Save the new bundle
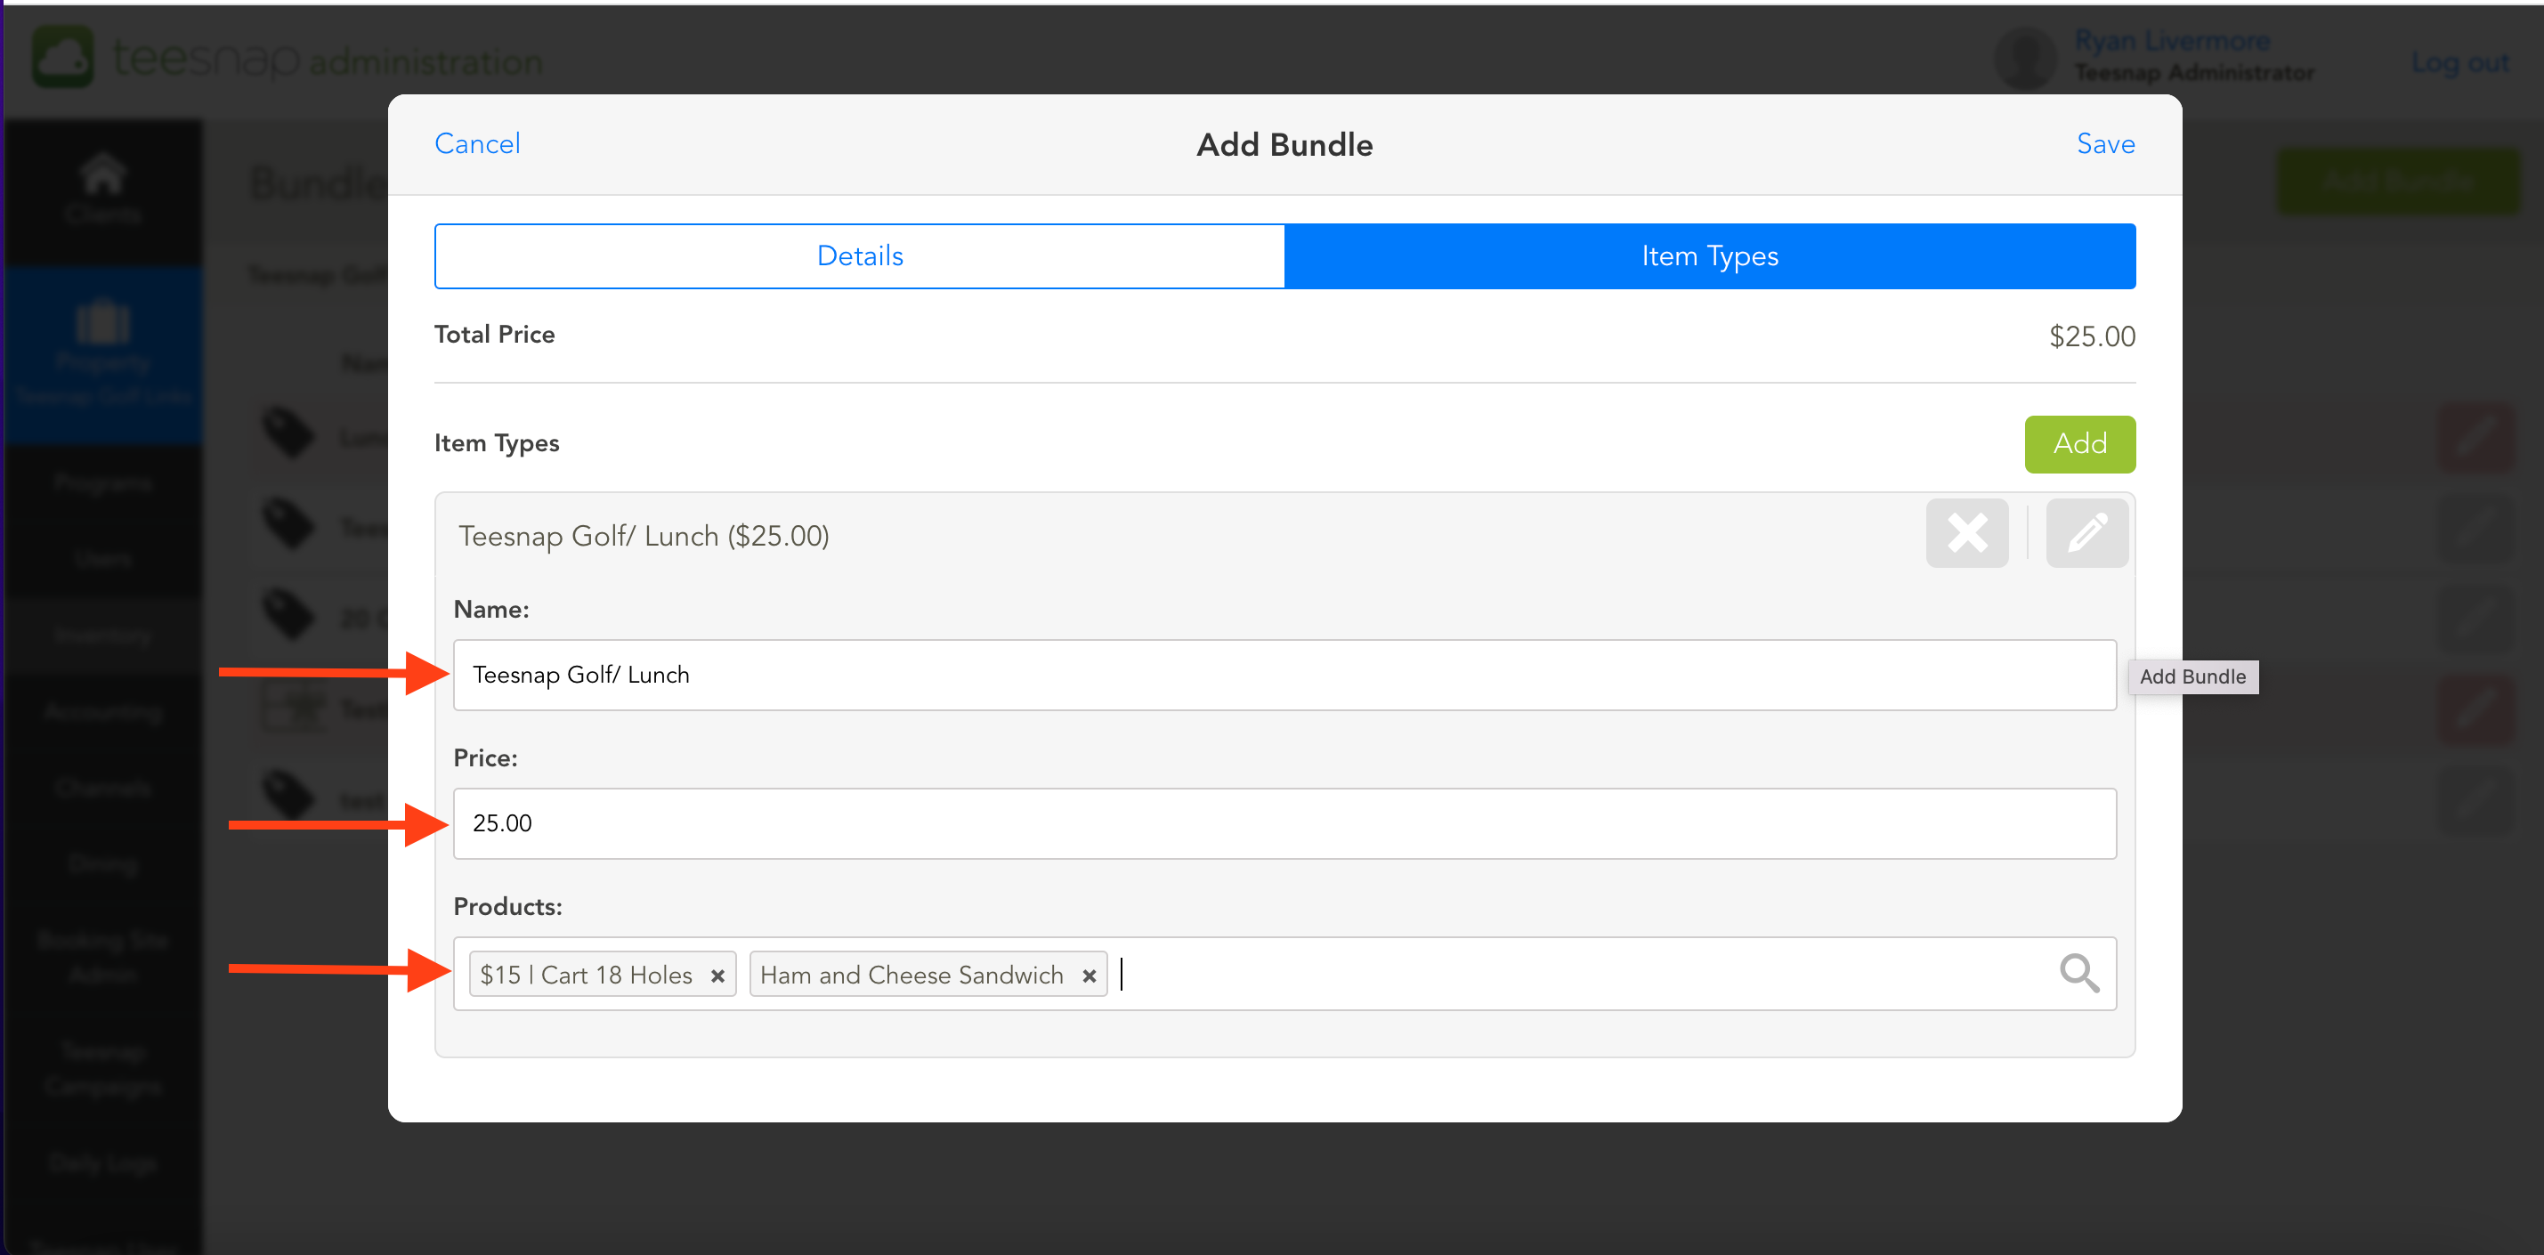2544x1255 pixels. [2105, 144]
